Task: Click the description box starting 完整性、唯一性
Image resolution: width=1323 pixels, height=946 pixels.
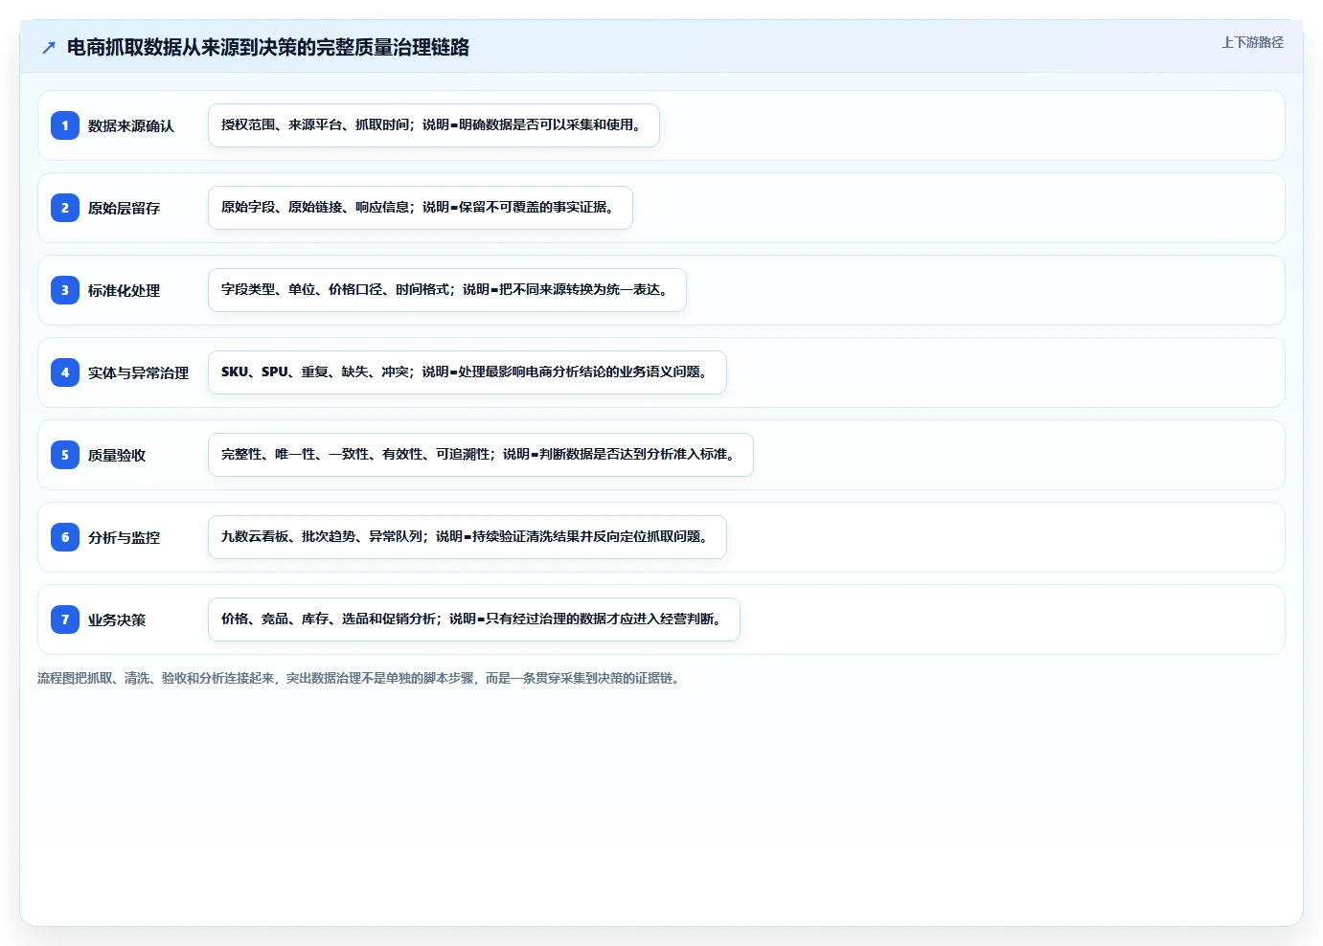Action: click(481, 455)
